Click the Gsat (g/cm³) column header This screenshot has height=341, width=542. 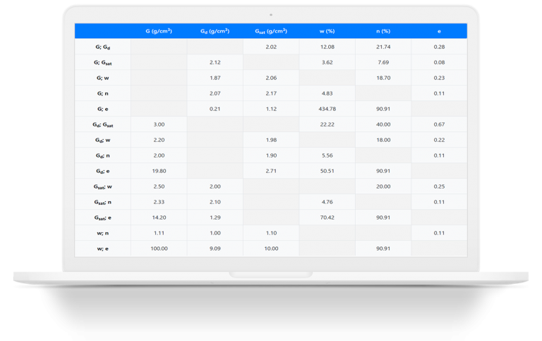click(271, 31)
